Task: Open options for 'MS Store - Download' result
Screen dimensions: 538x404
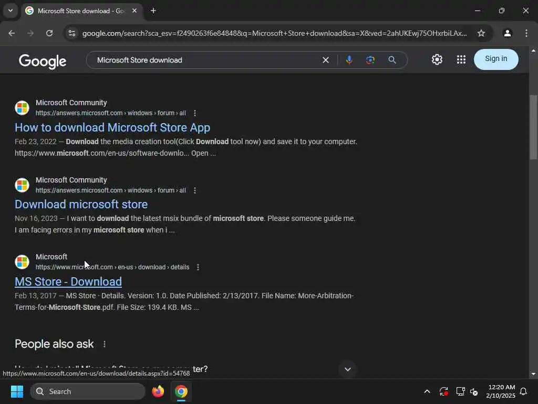Action: coord(198,267)
